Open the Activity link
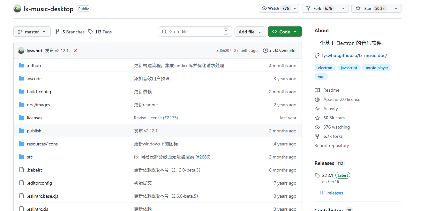This screenshot has width=435, height=211. (x=330, y=109)
